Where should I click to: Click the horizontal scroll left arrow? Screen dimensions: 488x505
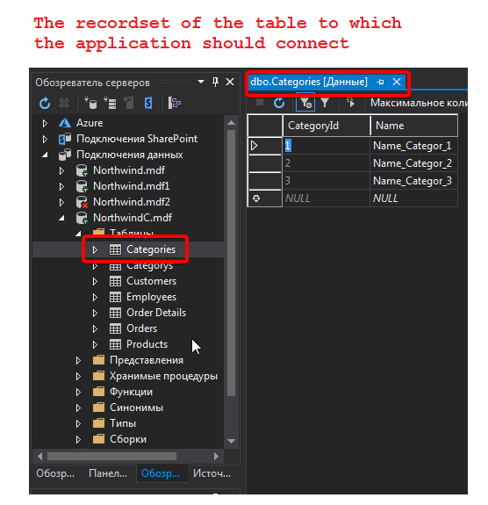coord(39,457)
